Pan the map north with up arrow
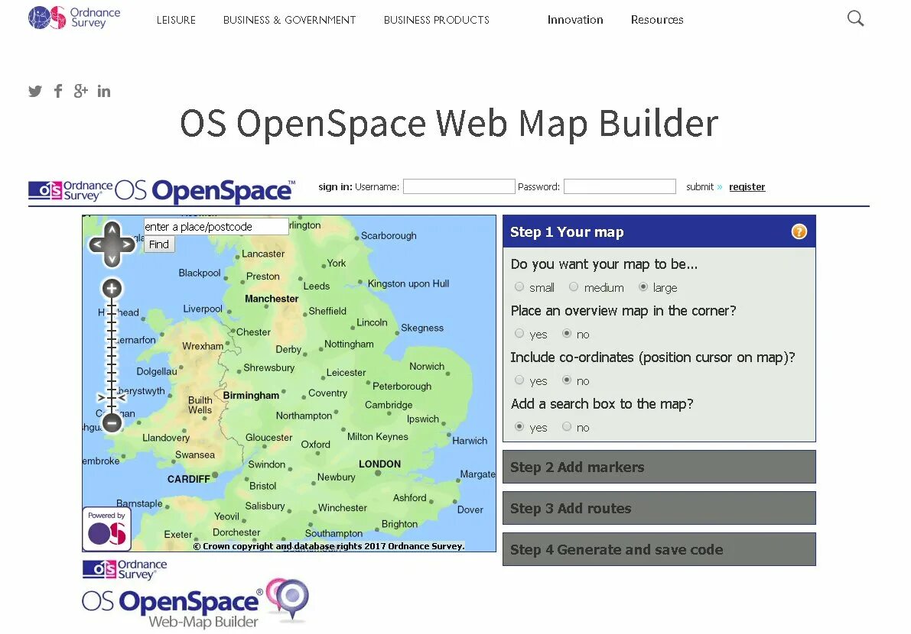 [112, 230]
